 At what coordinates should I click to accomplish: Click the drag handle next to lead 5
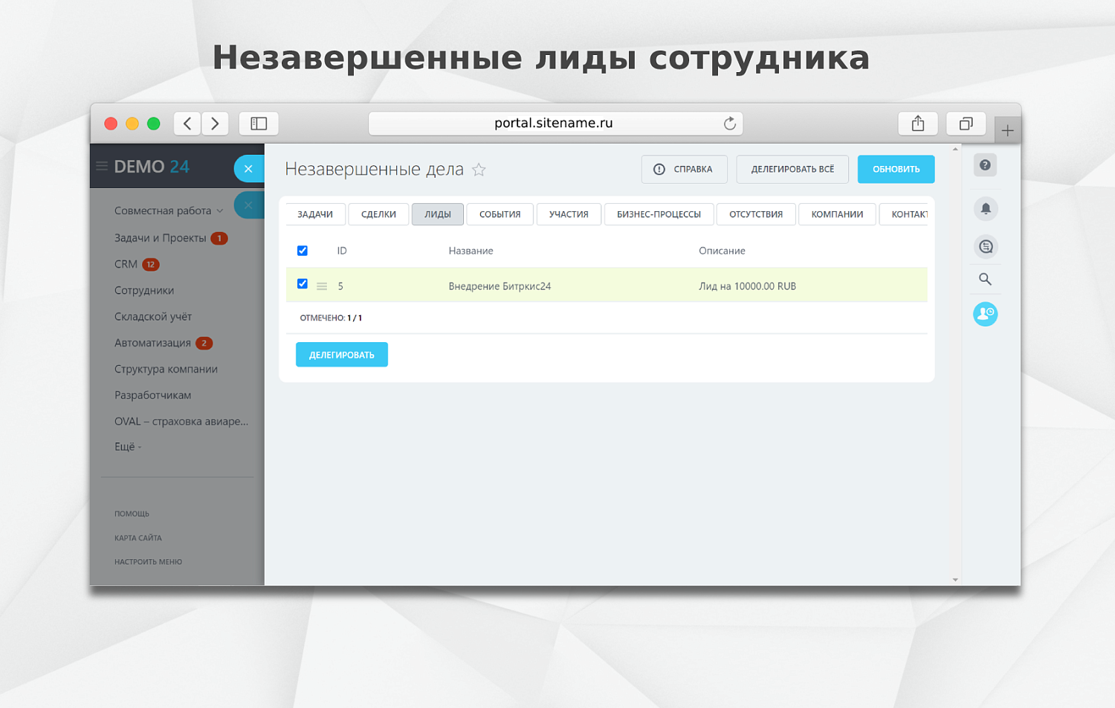[322, 285]
